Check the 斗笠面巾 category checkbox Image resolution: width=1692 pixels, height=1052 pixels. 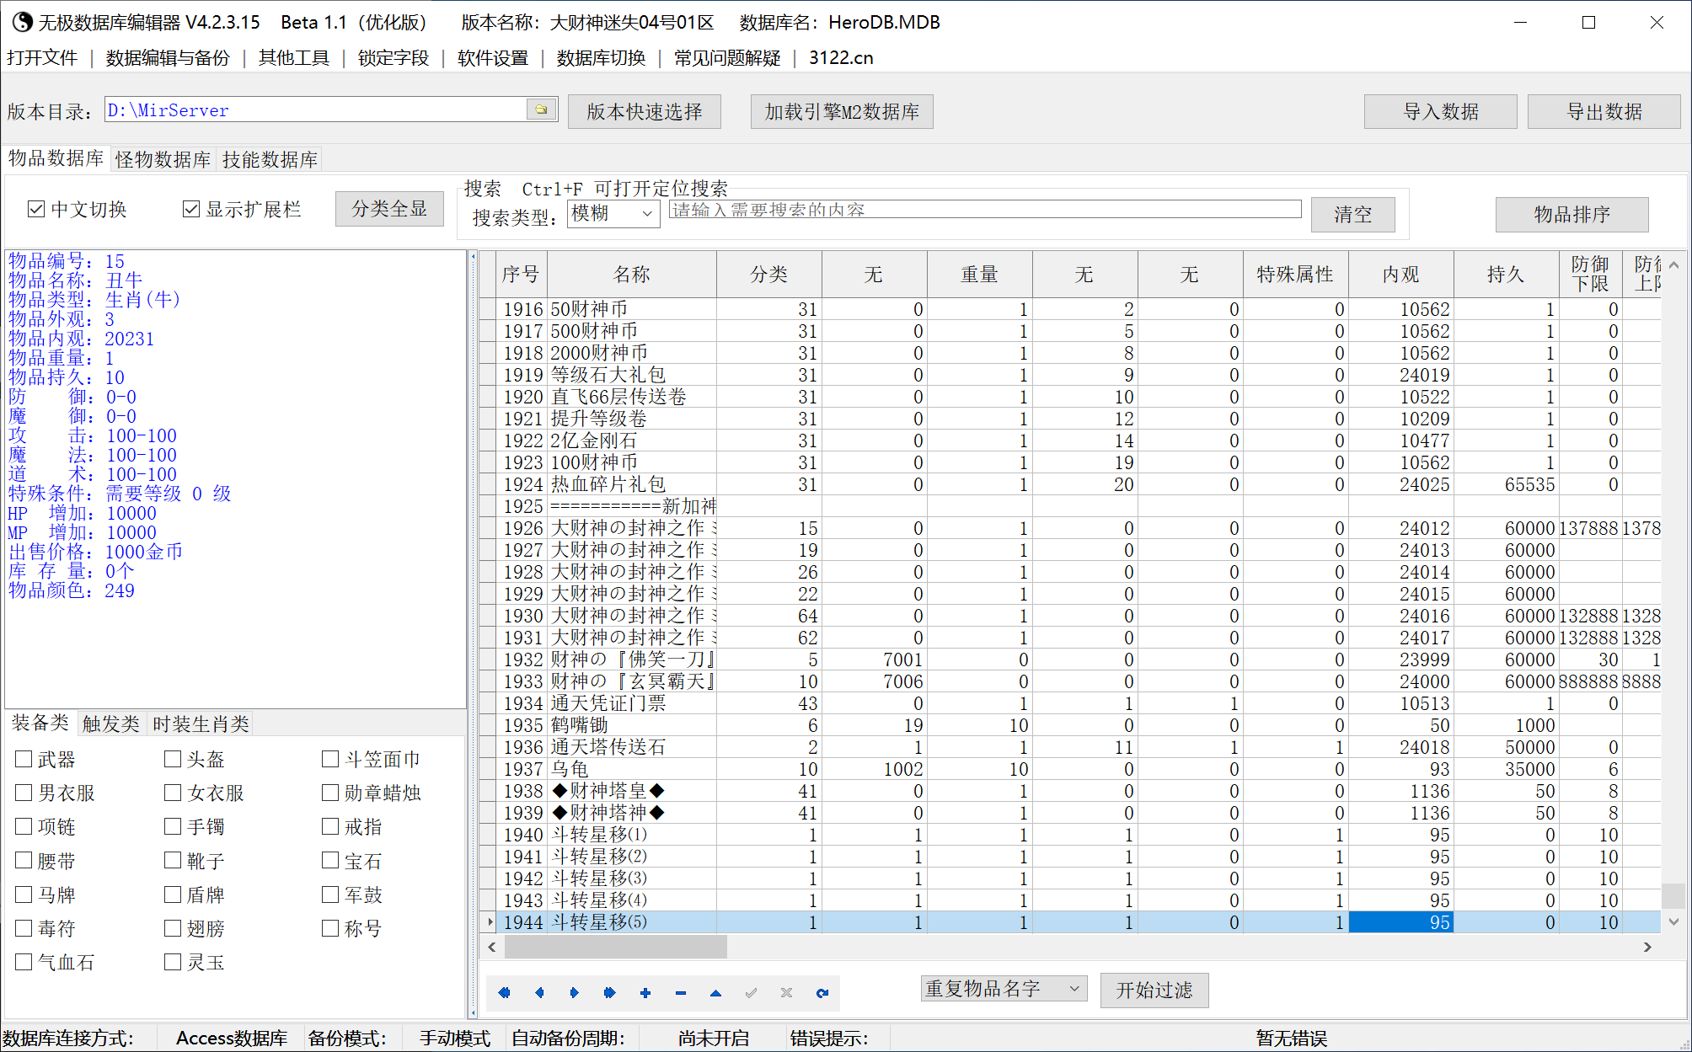point(330,760)
